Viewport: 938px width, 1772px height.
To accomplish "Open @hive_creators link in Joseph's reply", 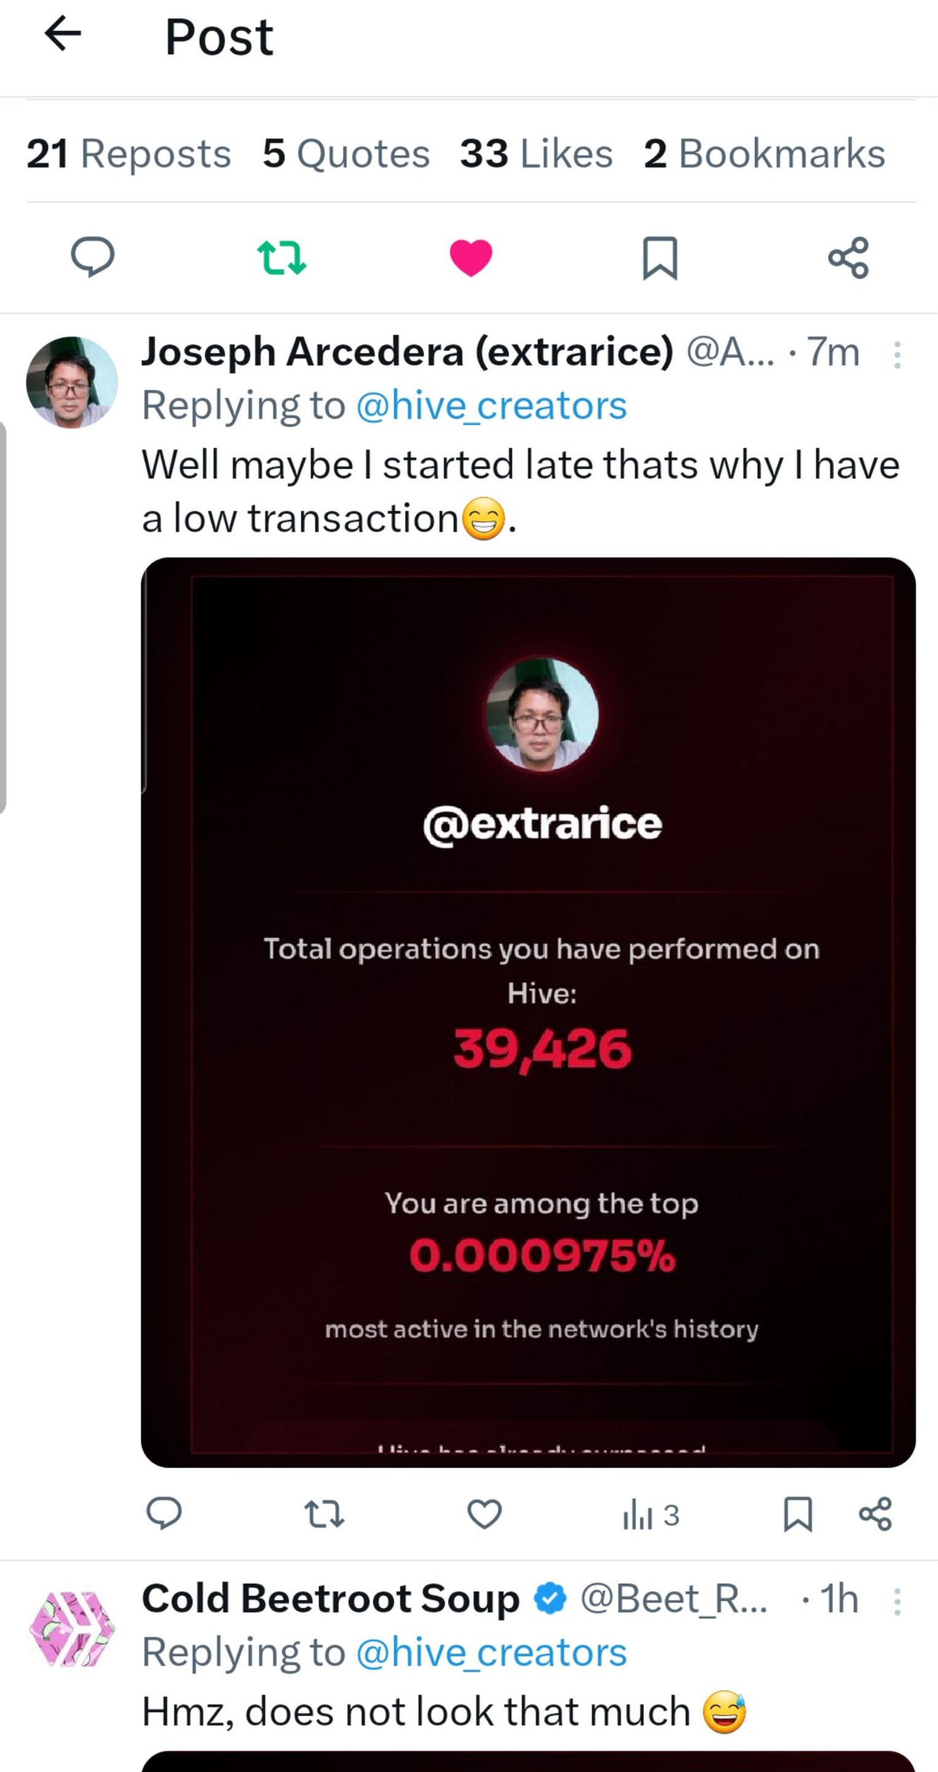I will (491, 406).
